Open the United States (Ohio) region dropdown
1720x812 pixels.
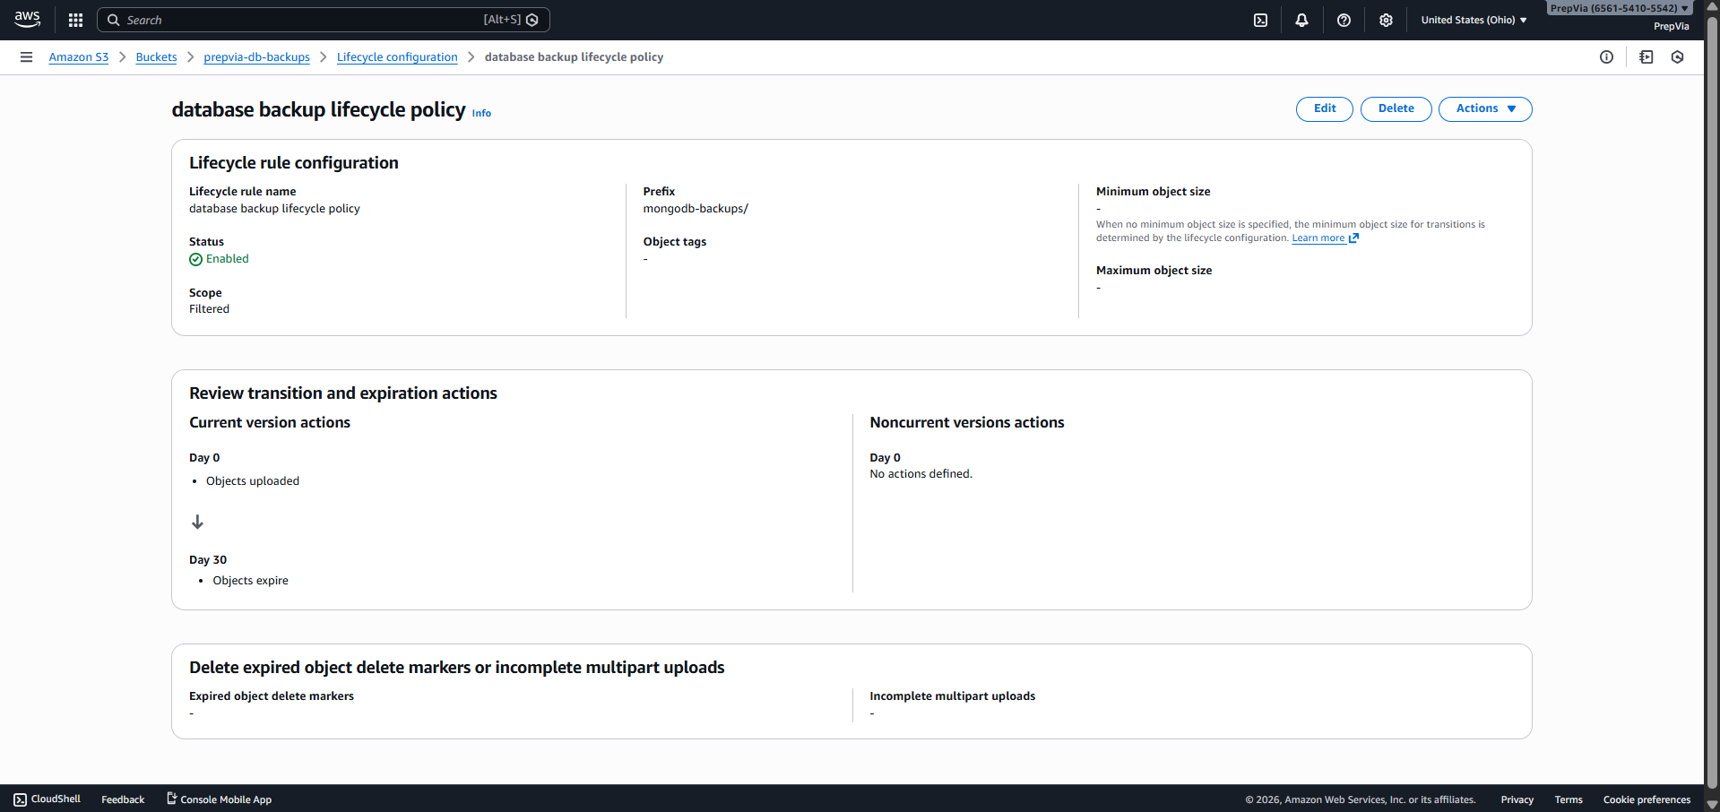(x=1474, y=20)
